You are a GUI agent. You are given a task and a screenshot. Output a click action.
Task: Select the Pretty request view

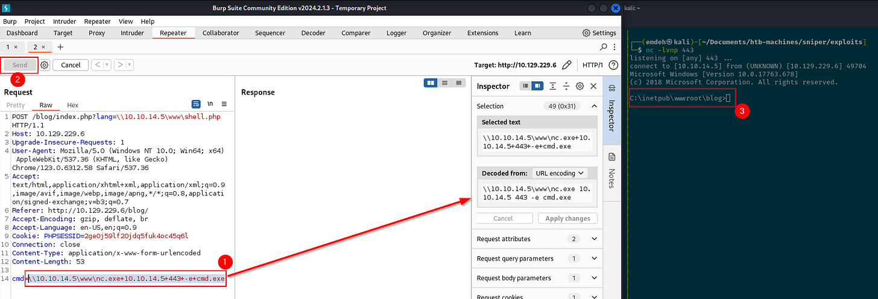pos(16,105)
